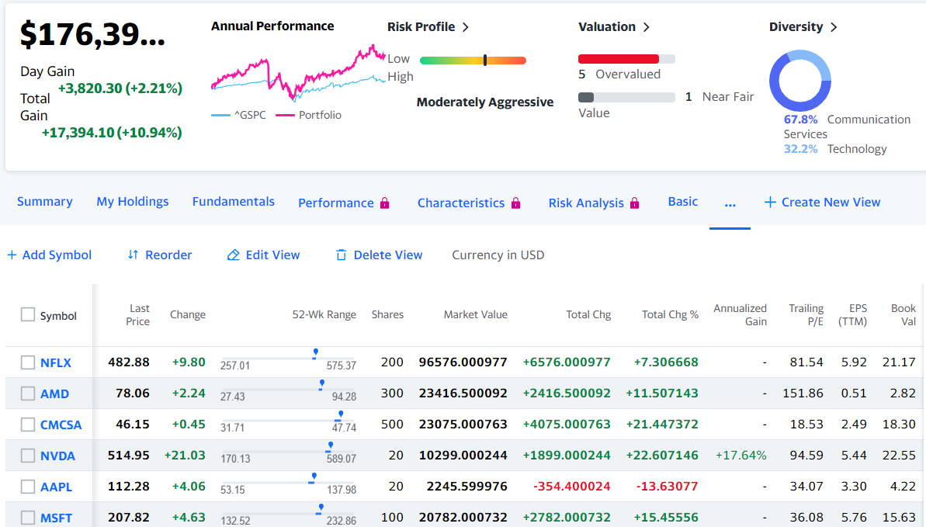
Task: Click the Delete View trash icon
Action: 340,255
